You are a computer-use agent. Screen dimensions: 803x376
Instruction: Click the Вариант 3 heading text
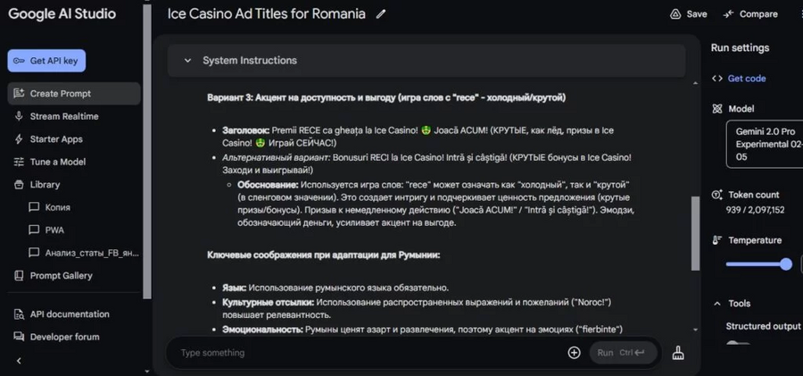386,97
